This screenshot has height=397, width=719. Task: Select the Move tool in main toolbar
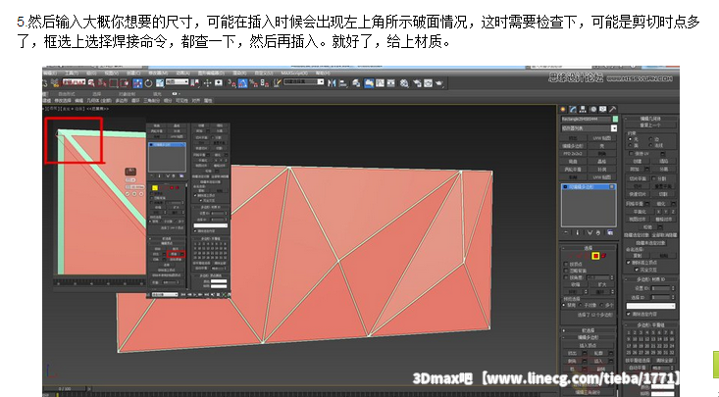tap(137, 83)
